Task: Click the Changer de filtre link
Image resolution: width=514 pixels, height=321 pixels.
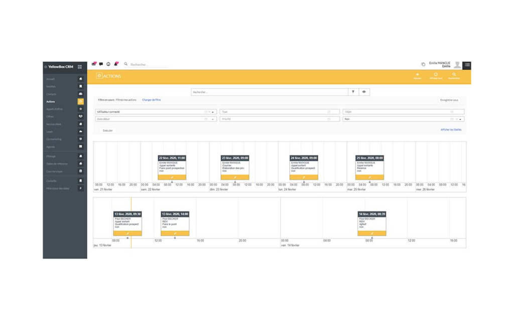Action: pyautogui.click(x=152, y=100)
